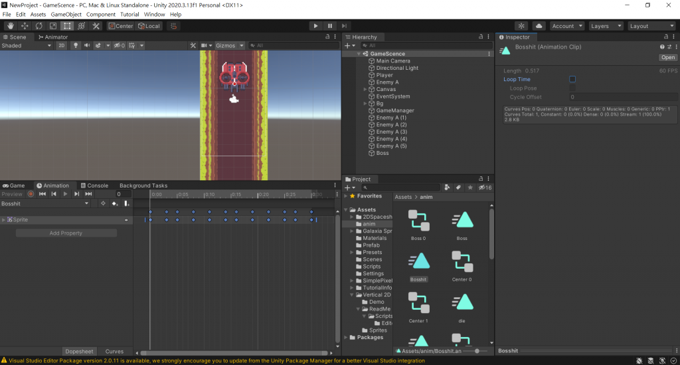This screenshot has height=365, width=680.
Task: Go to next keyframe
Action: coord(77,194)
